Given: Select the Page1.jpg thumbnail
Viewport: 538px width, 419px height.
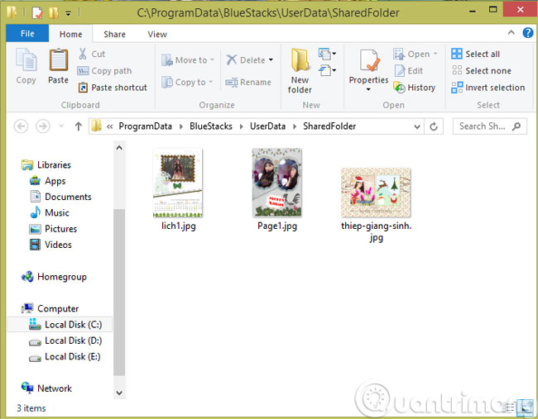Looking at the screenshot, I should point(277,183).
